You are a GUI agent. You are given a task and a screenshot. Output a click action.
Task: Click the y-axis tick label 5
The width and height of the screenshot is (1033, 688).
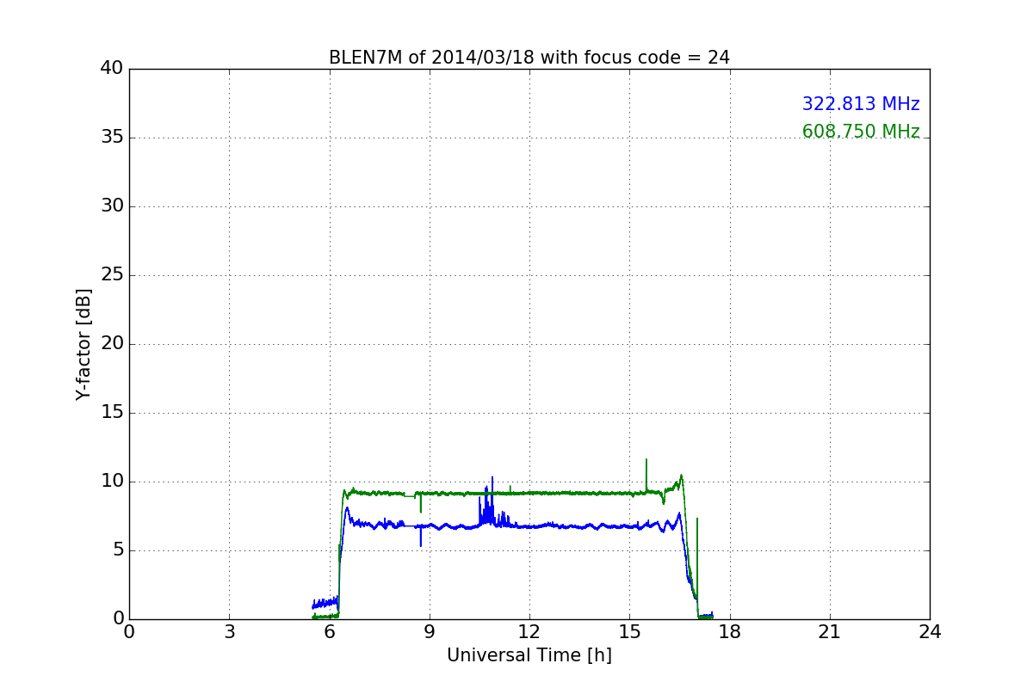tap(118, 550)
